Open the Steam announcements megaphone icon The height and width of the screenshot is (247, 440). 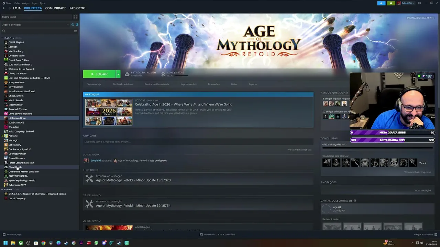(381, 3)
